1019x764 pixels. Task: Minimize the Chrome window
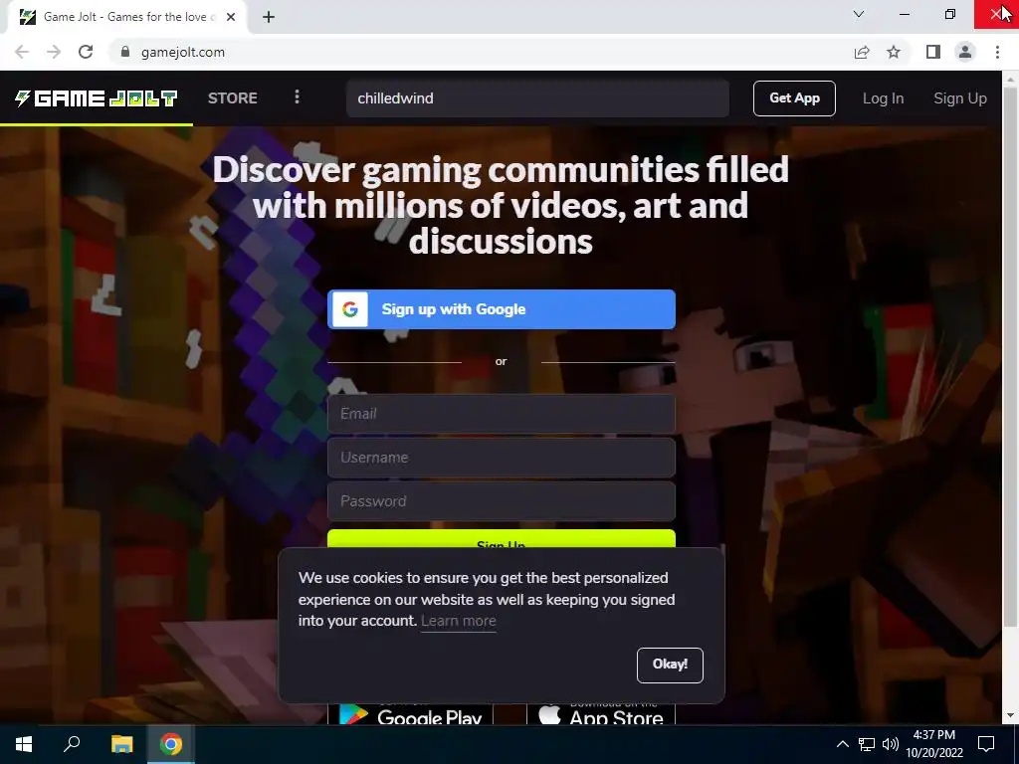pyautogui.click(x=905, y=14)
